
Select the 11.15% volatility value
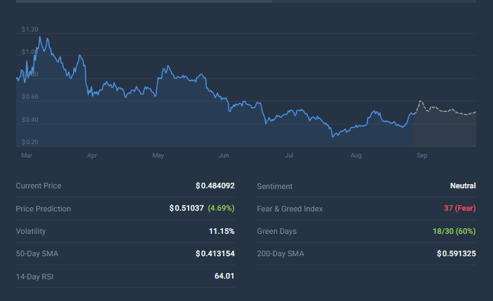click(x=222, y=231)
